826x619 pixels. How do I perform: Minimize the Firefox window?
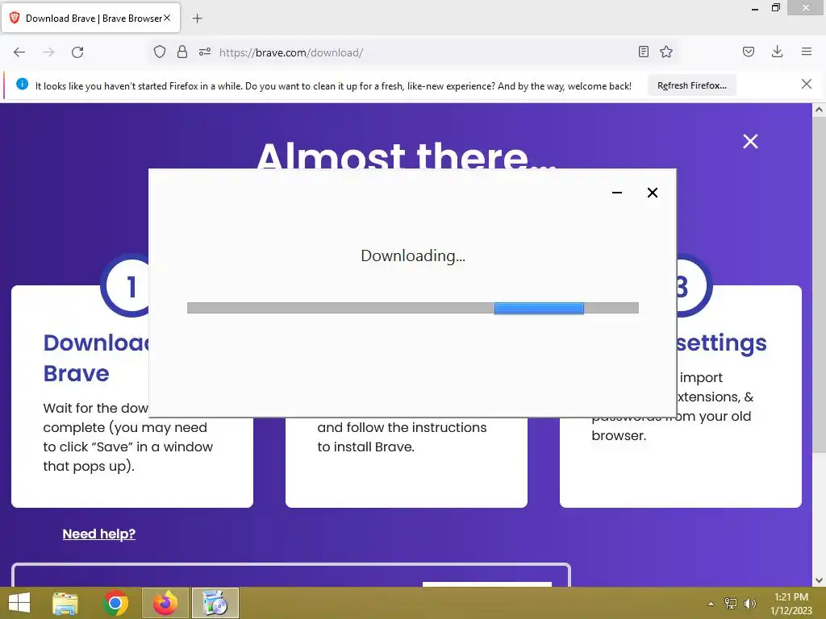[754, 8]
